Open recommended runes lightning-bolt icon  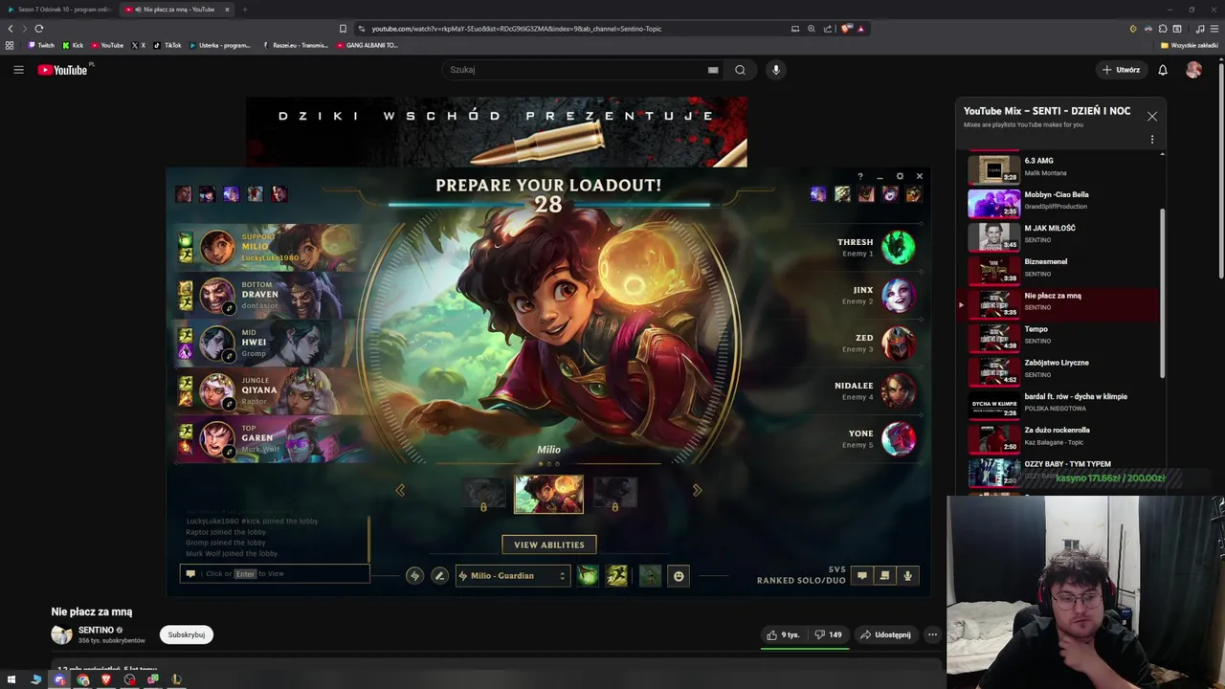[414, 575]
